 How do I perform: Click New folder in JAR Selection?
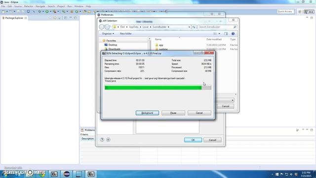pyautogui.click(x=126, y=34)
